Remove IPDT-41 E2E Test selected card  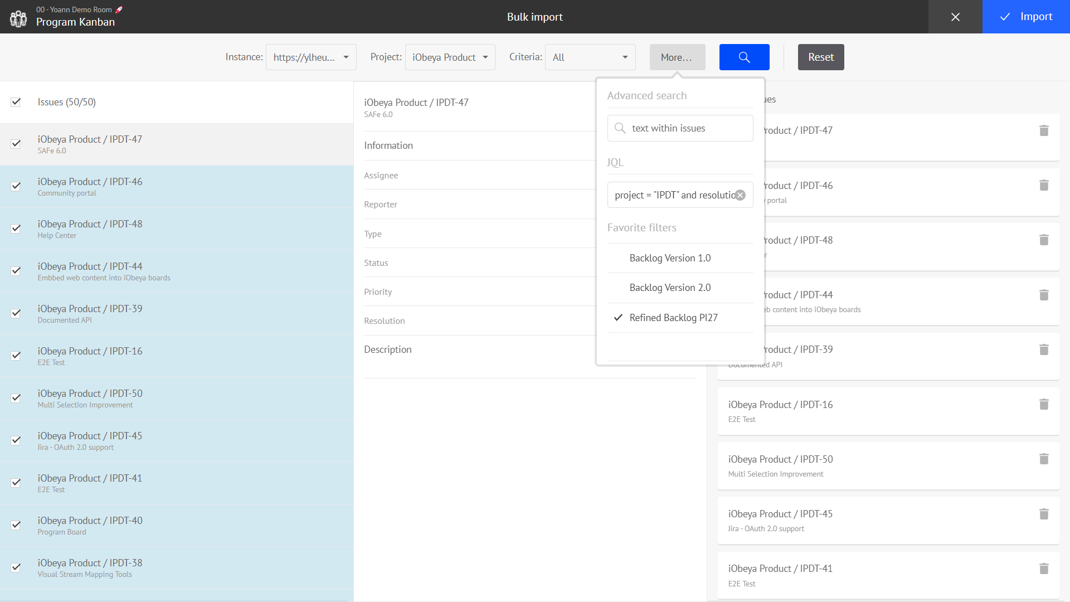[x=1044, y=569]
